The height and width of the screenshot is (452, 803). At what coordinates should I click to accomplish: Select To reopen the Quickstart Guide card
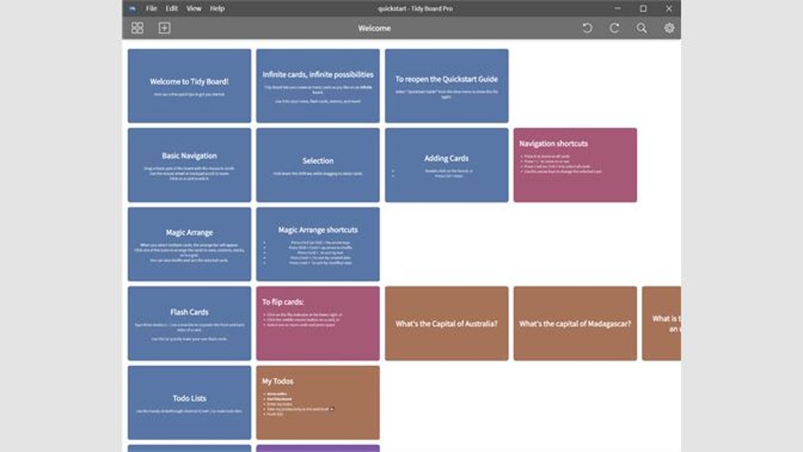tap(446, 86)
